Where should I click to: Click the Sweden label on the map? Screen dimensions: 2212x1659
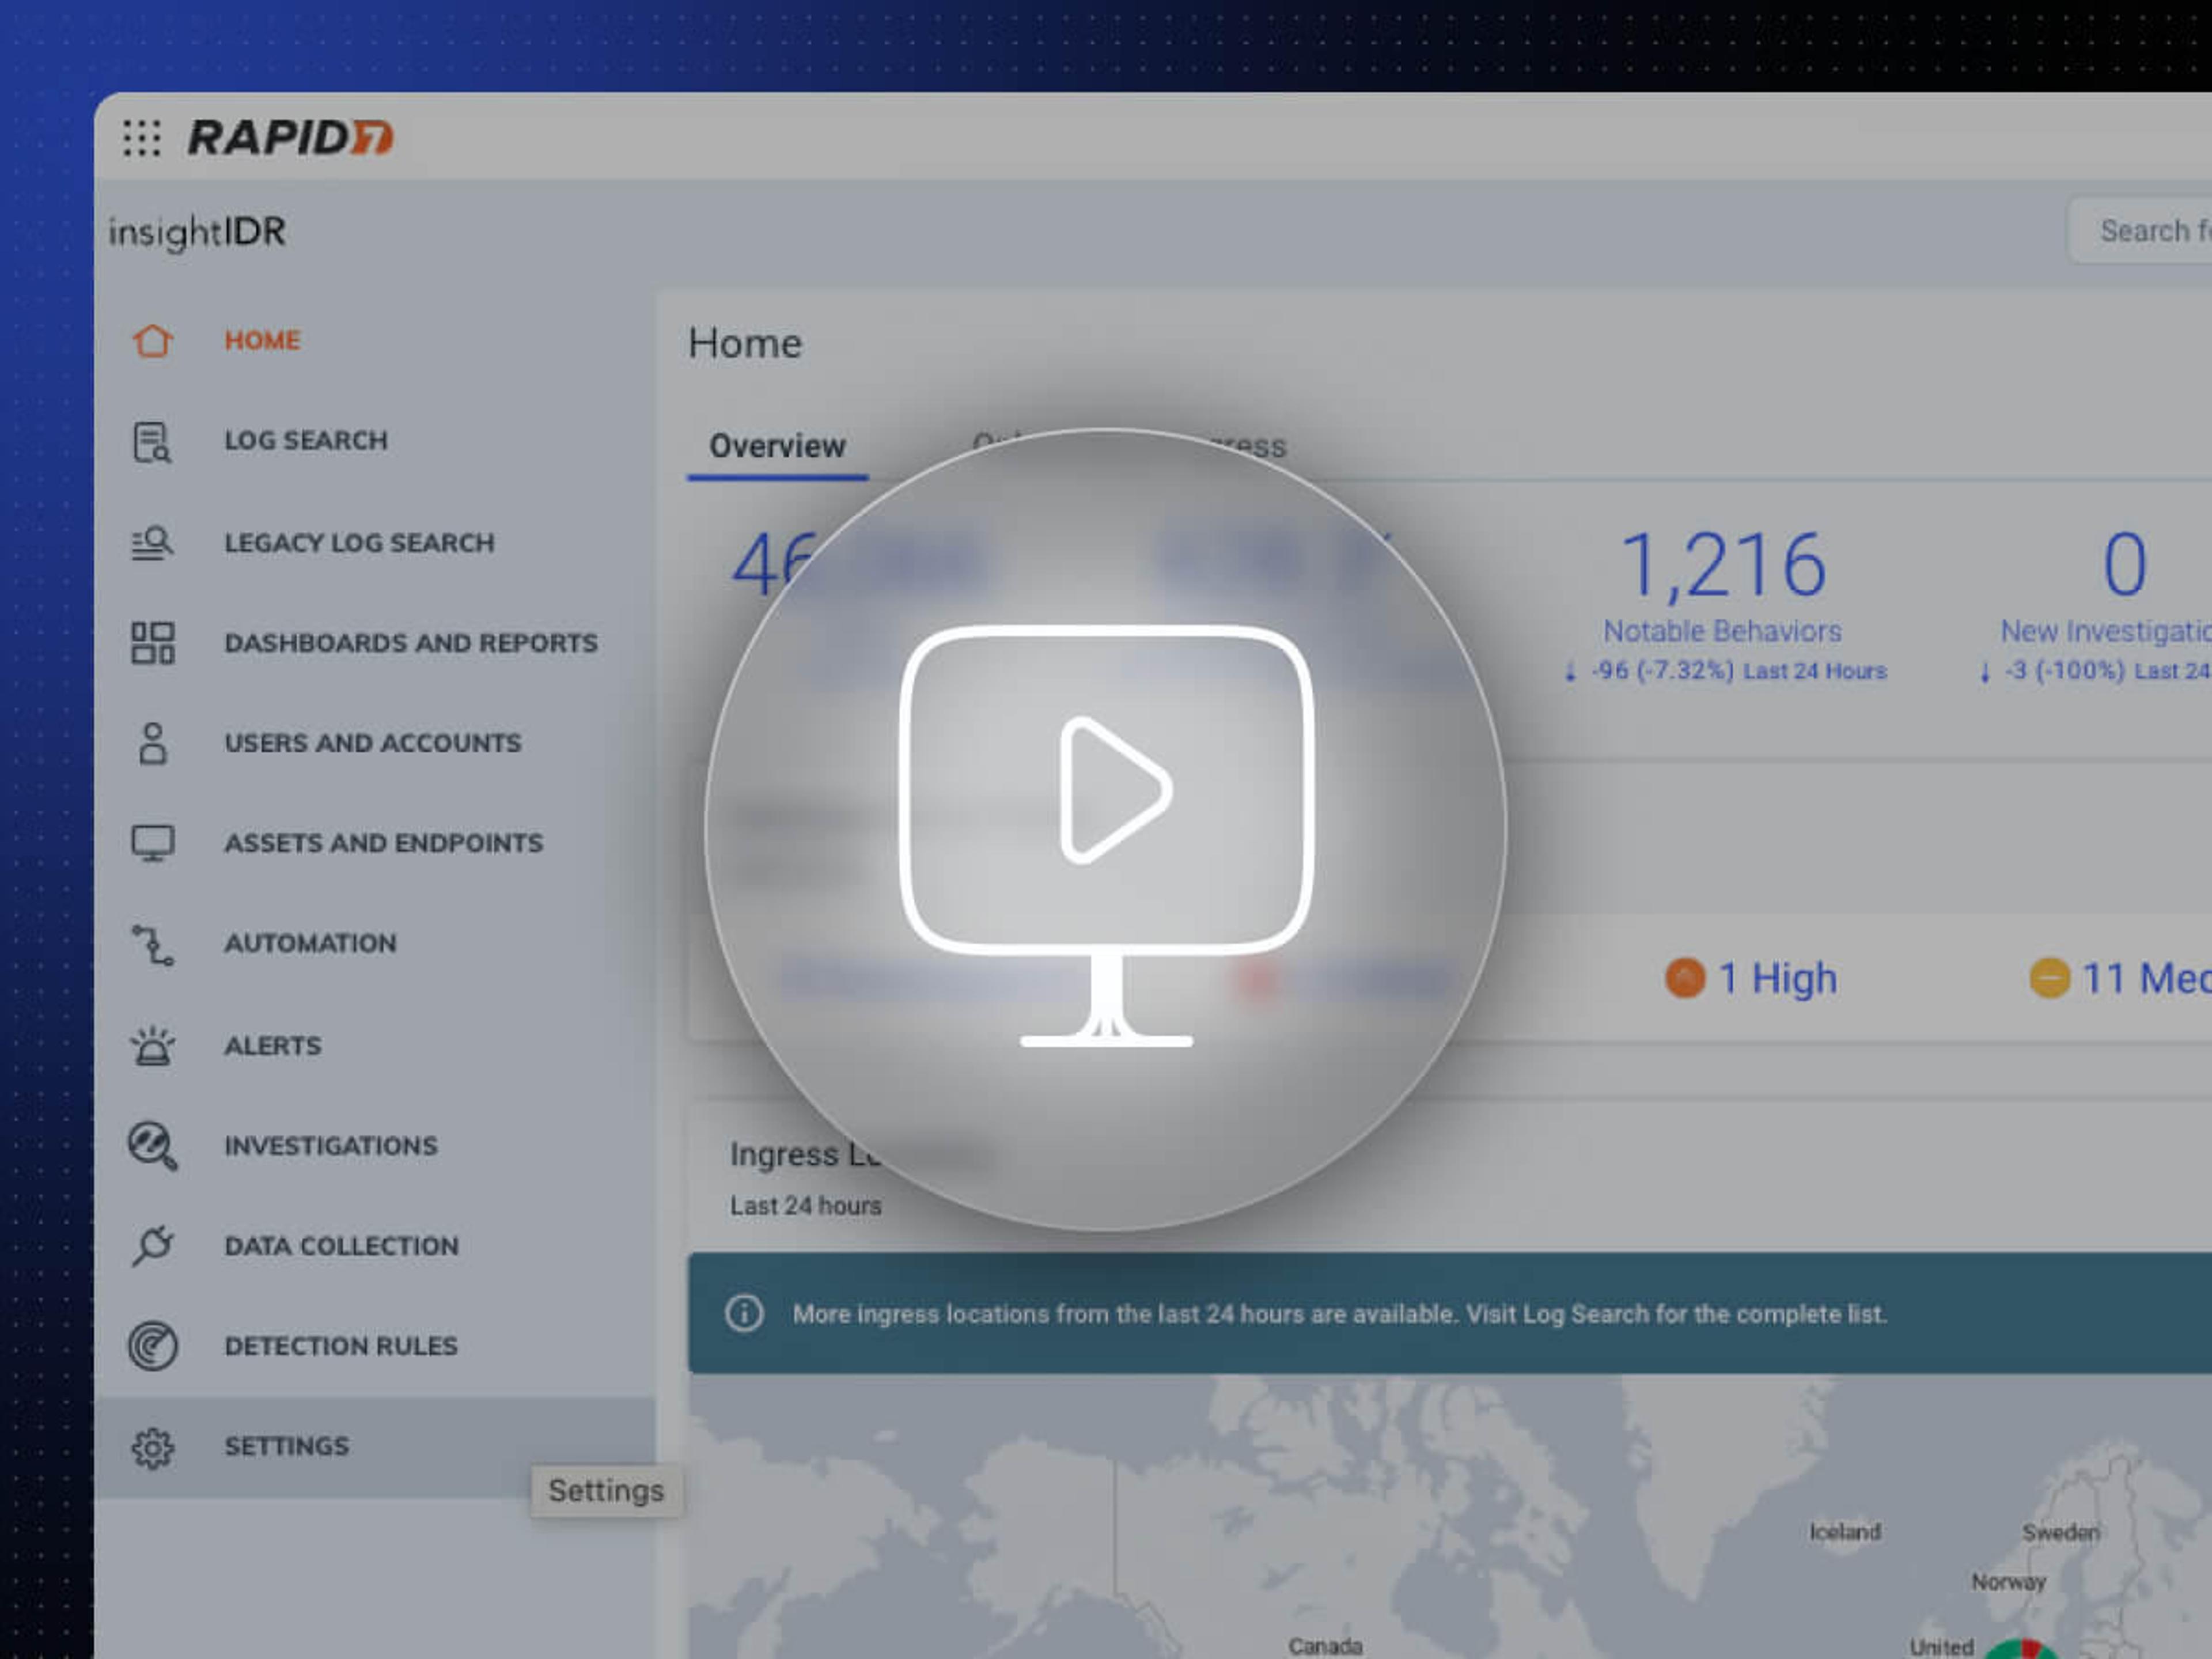pyautogui.click(x=2061, y=1532)
